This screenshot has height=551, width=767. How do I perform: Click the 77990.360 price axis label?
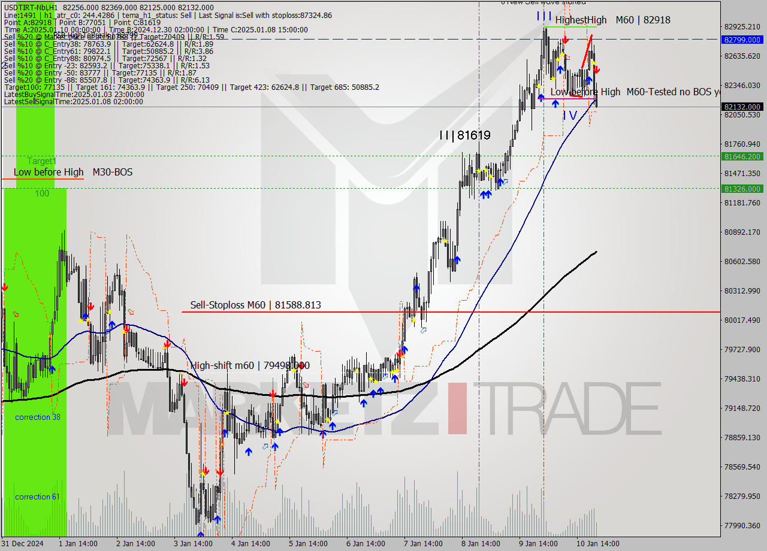point(742,525)
